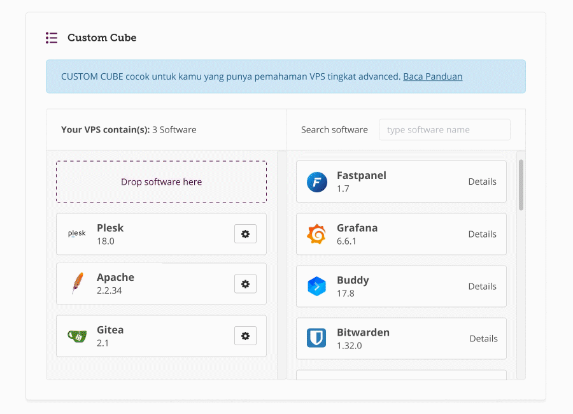Click Fastpanel version 1.7
573x414 pixels.
tap(343, 189)
